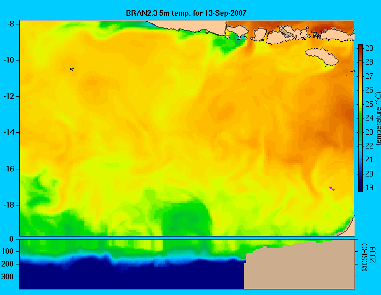Click the 22 value on the colorbar
This screenshot has width=381, height=295.
click(369, 146)
